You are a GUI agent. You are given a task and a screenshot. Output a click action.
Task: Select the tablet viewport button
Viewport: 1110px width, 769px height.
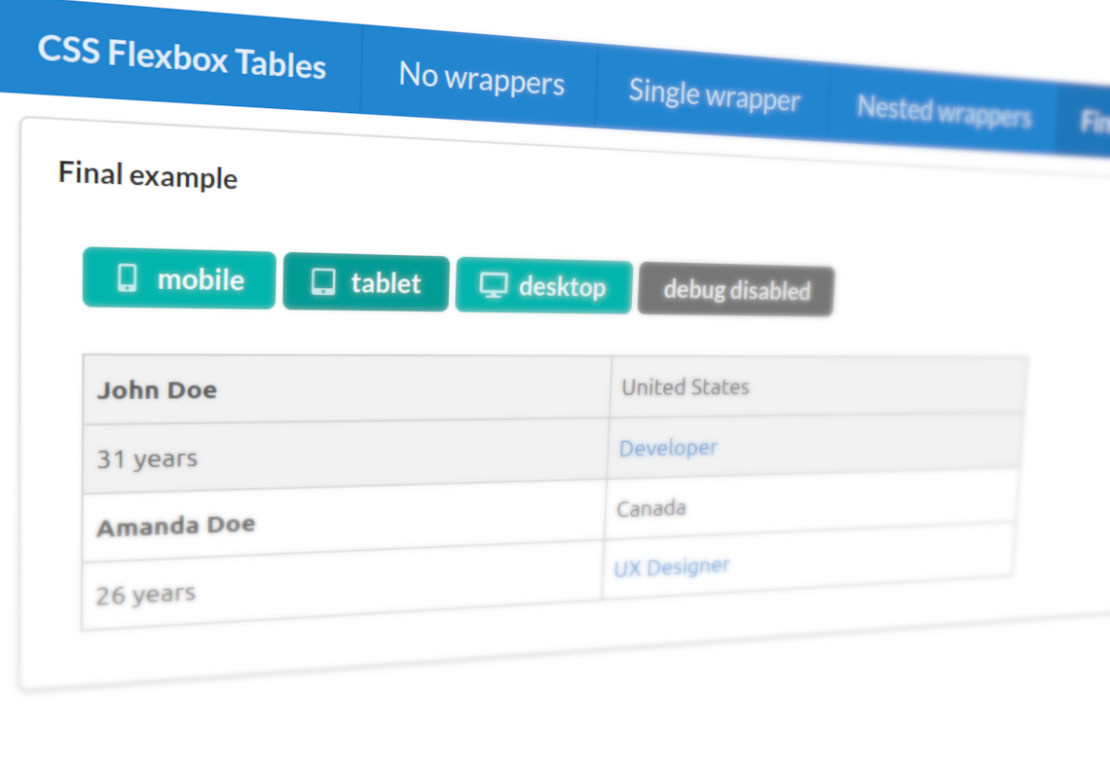(365, 282)
